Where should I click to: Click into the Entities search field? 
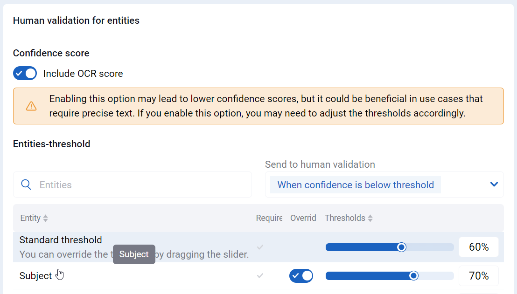(133, 185)
